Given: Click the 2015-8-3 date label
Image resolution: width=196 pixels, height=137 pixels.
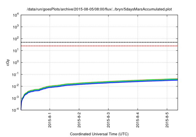Looking at the screenshot, I should [x=108, y=120].
